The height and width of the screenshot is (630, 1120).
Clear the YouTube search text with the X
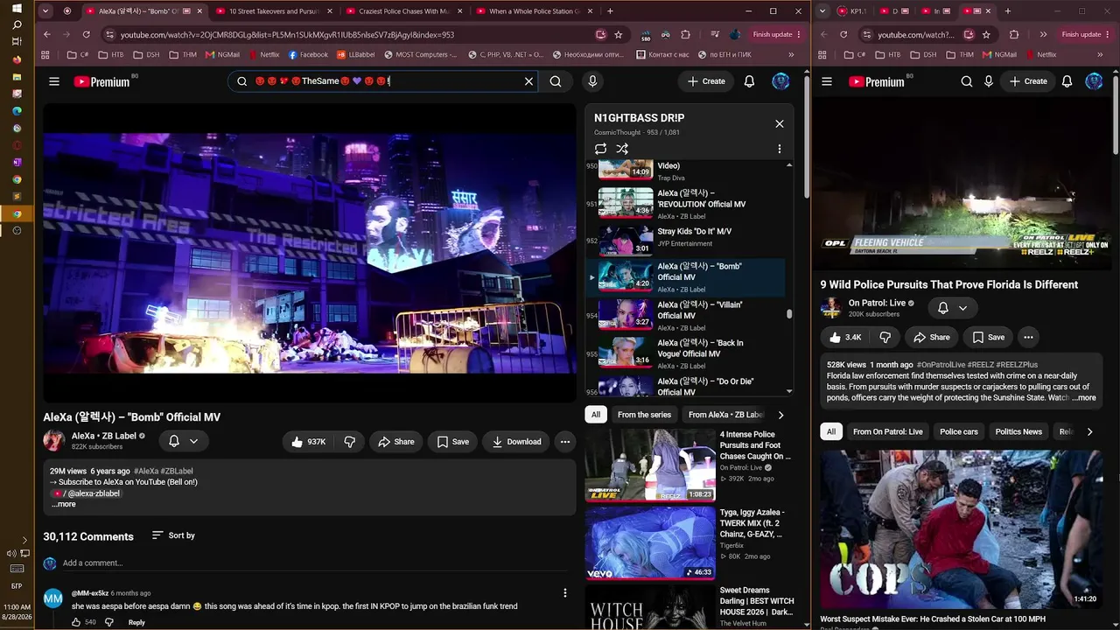coord(528,81)
